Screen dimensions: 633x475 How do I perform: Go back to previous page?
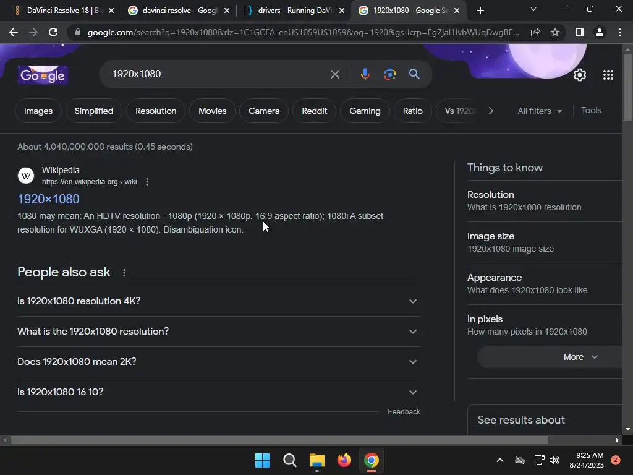click(14, 32)
